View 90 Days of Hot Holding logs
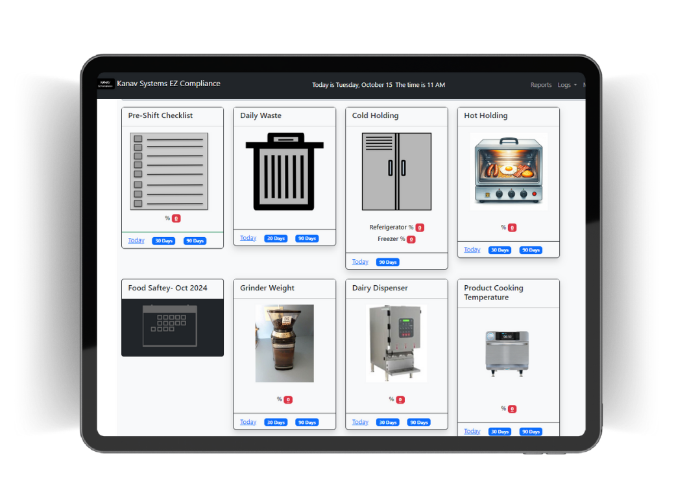The width and height of the screenshot is (689, 488). [x=531, y=250]
